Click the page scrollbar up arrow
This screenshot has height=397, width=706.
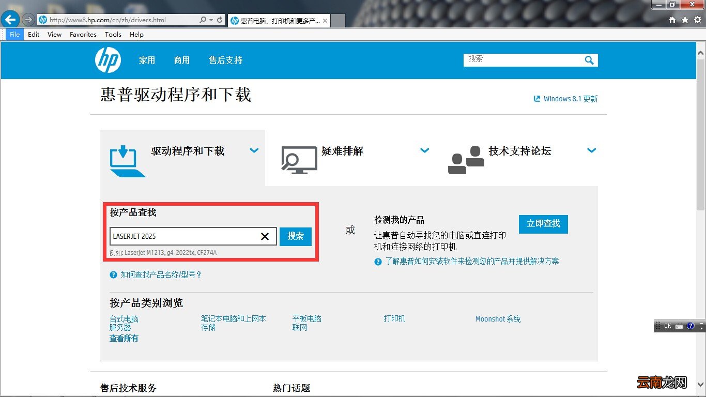701,53
